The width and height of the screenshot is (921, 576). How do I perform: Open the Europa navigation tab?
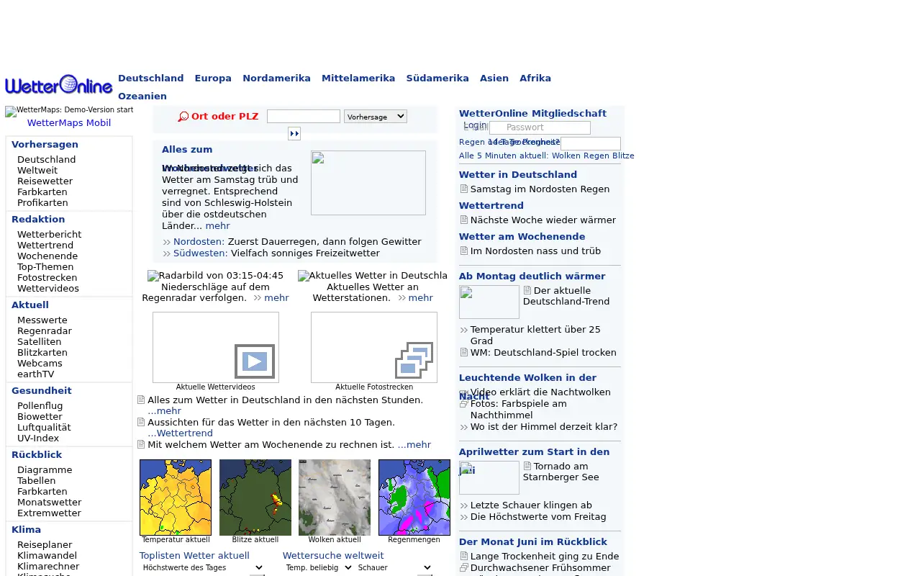(x=213, y=78)
